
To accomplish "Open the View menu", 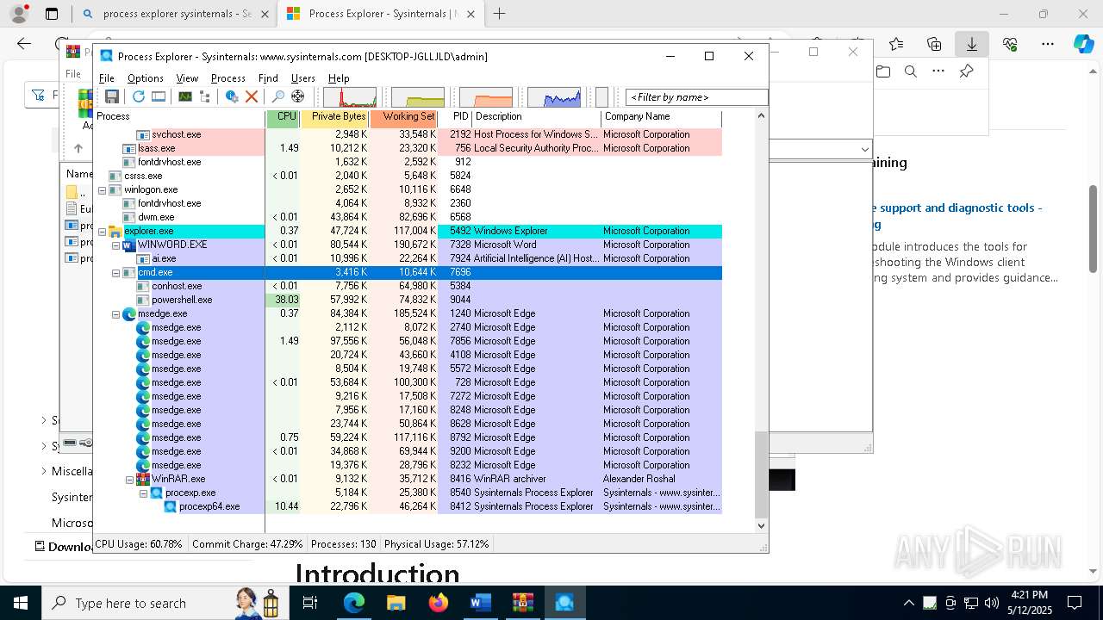I will pyautogui.click(x=187, y=77).
